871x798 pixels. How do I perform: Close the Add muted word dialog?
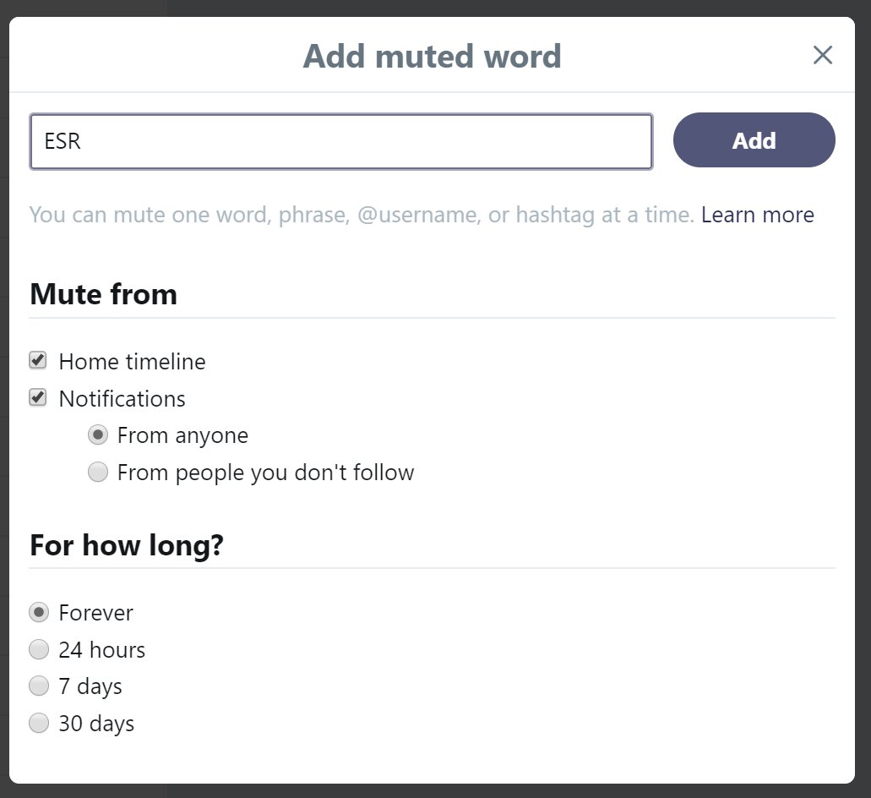(x=822, y=56)
